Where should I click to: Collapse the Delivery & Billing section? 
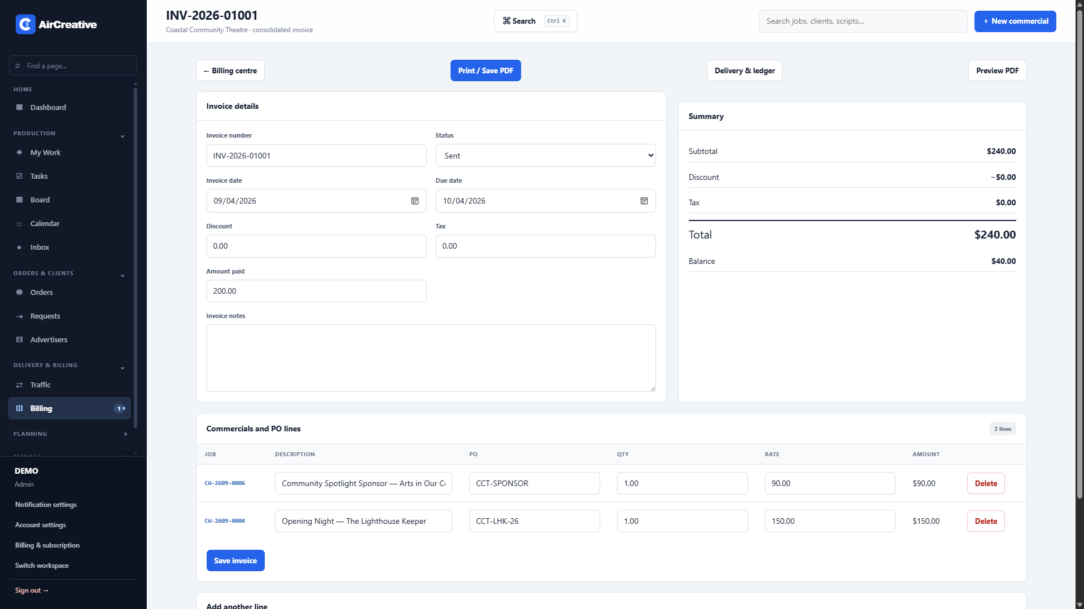pos(123,368)
